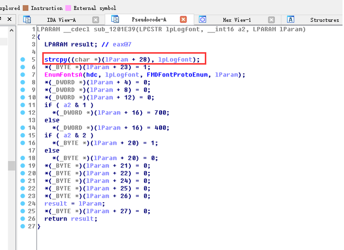Click the value 700 on line 12
Image resolution: width=344 pixels, height=250 pixels.
click(x=160, y=113)
